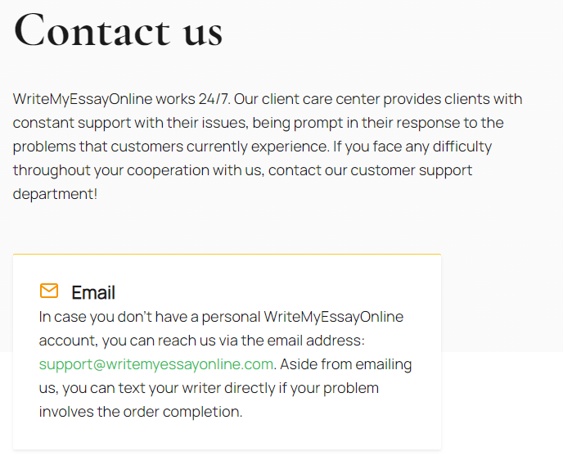This screenshot has height=456, width=563.
Task: Click "WriteMyEssayOnline" inside the Email card
Action: [x=334, y=318]
